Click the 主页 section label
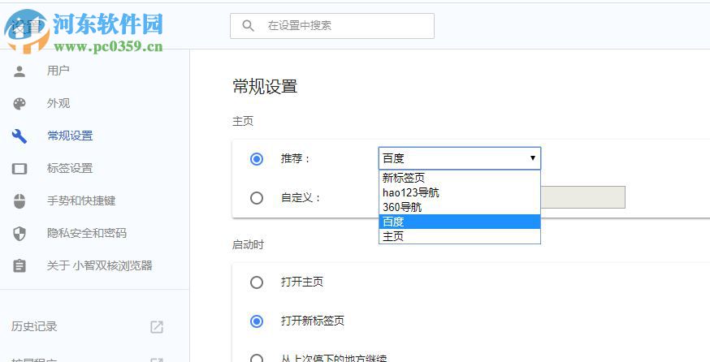 click(243, 121)
